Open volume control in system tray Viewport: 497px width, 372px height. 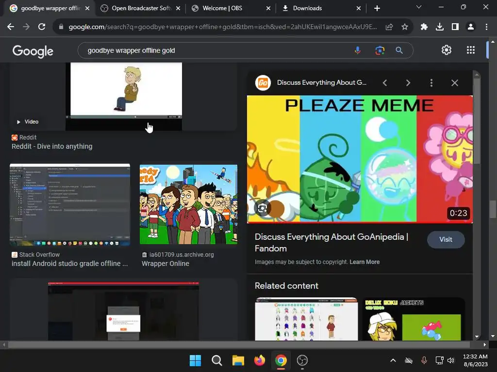click(x=451, y=360)
